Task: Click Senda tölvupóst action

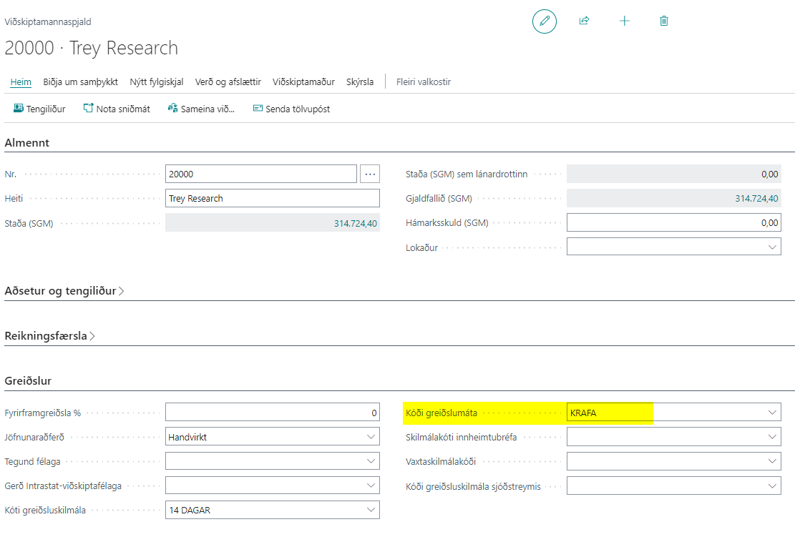Action: click(291, 109)
